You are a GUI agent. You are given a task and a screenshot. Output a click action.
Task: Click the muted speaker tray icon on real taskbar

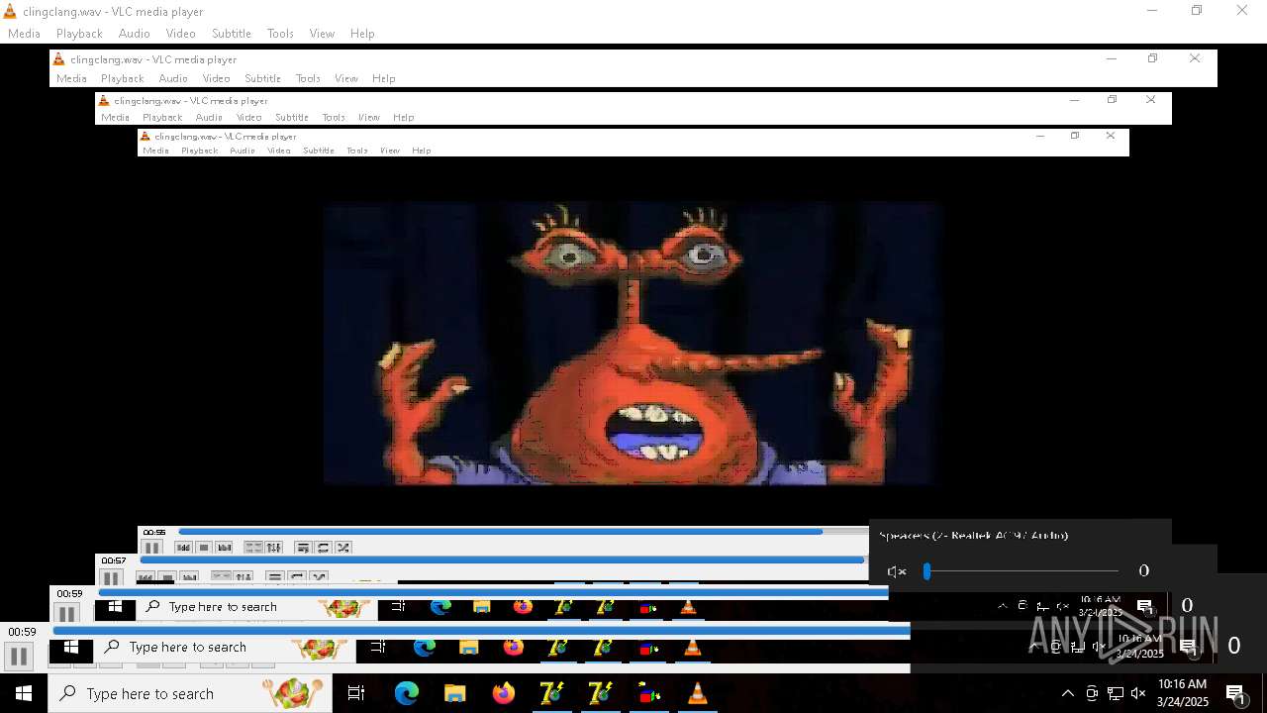[1139, 693]
